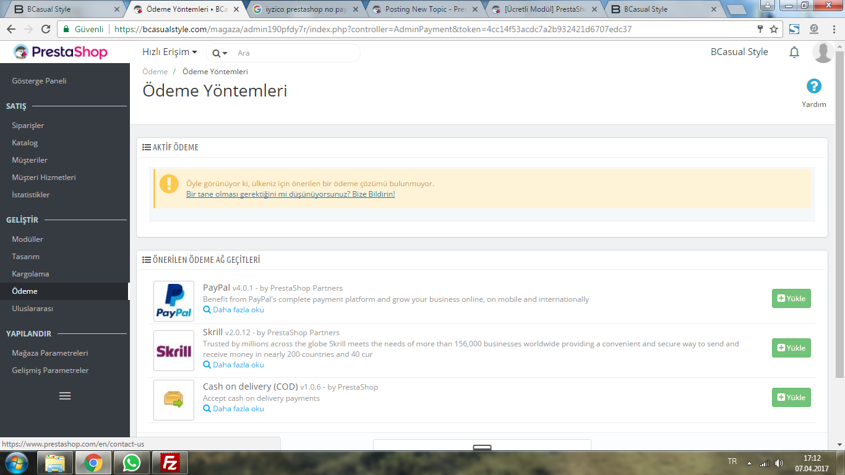This screenshot has height=475, width=845.
Task: Click the Skrill logo thumbnail
Action: (x=174, y=351)
